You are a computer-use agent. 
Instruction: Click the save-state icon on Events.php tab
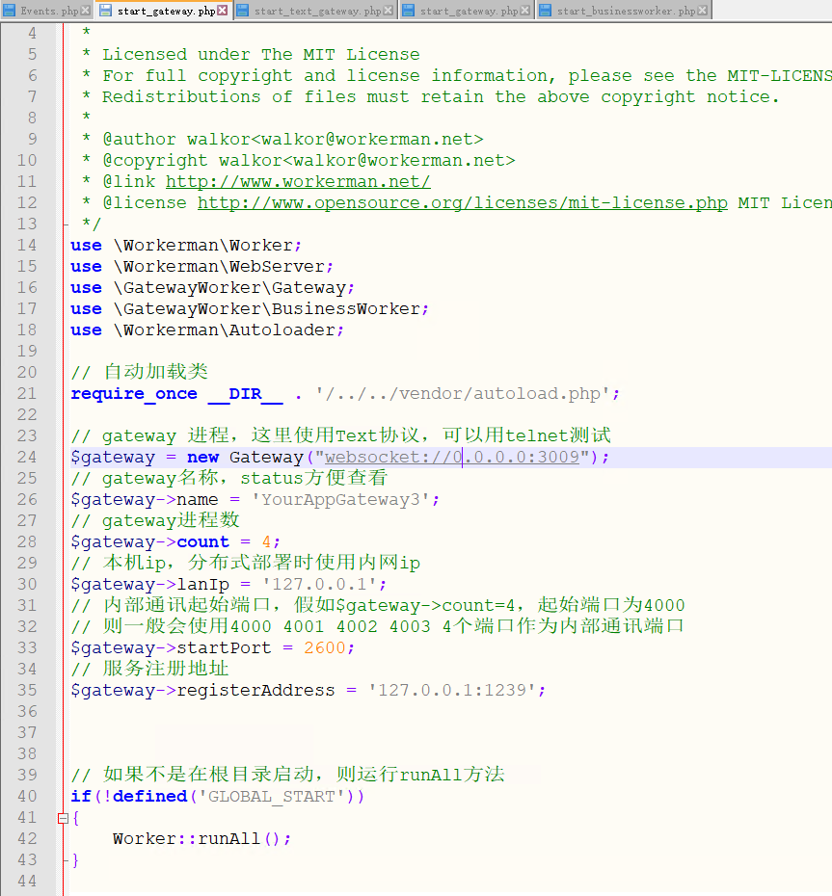10,11
